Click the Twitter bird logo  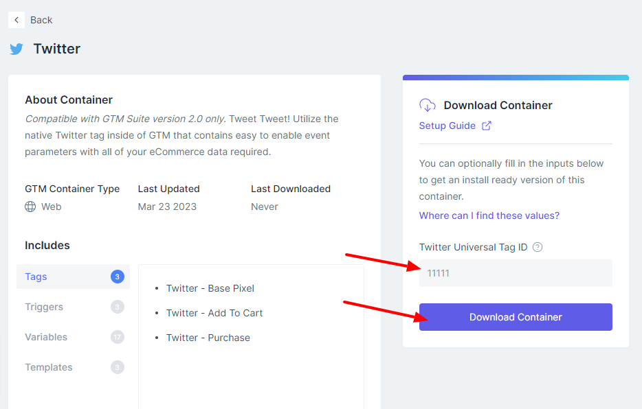pos(16,49)
